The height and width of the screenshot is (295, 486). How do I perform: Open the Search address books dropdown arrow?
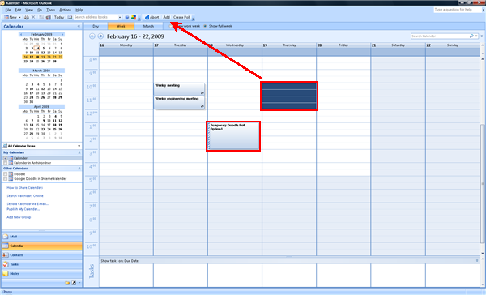(x=120, y=17)
